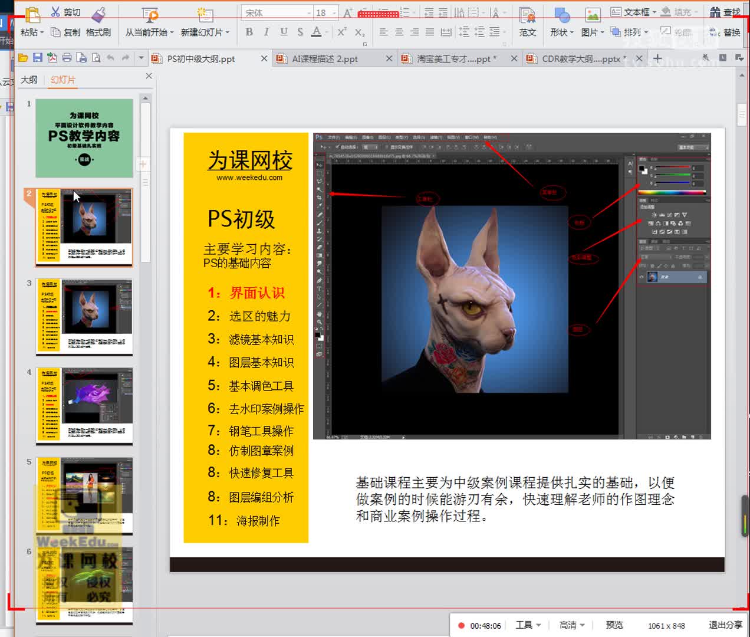
Task: Click the Copy (复制) button
Action: [65, 32]
